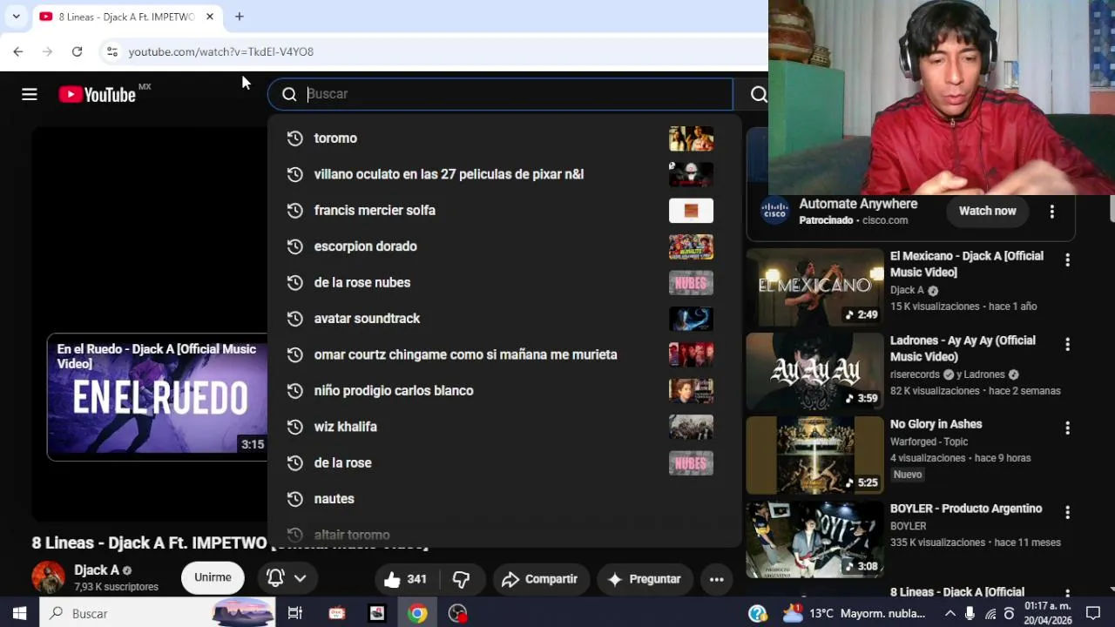Open options for 'Ladrones - Ay Ay Ay' video

coord(1067,344)
